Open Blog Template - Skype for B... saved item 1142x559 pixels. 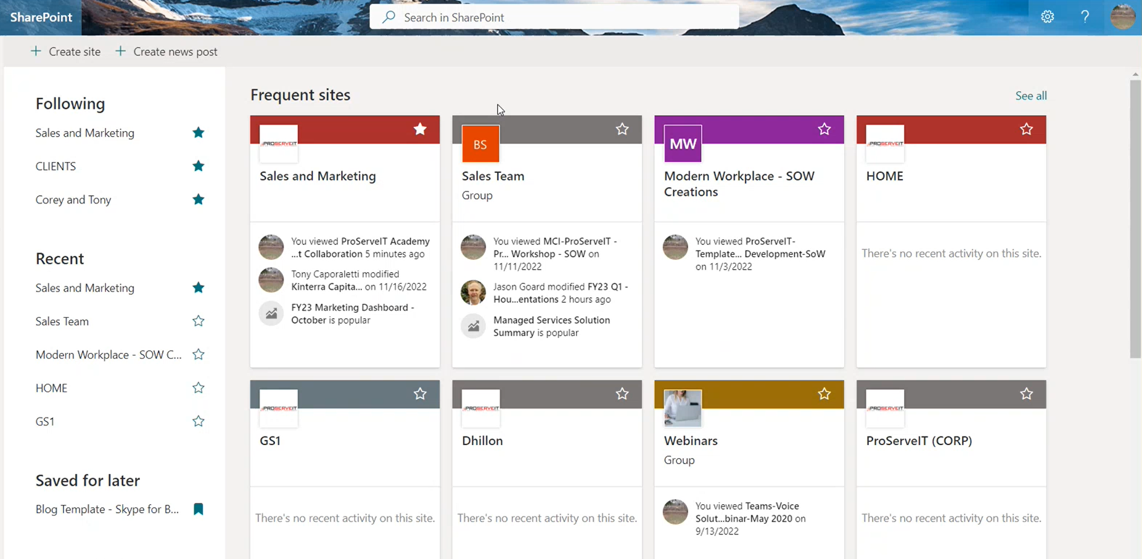click(x=107, y=509)
